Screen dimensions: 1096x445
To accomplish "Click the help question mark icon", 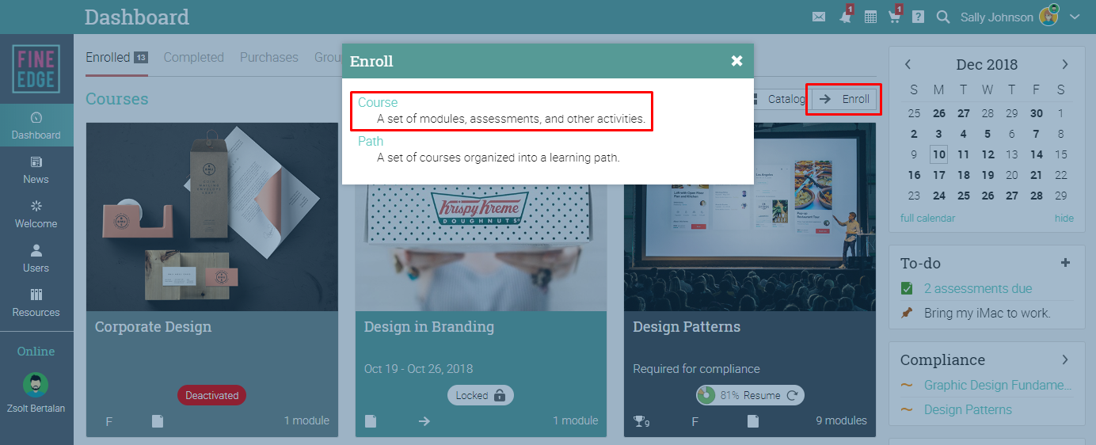I will [918, 17].
